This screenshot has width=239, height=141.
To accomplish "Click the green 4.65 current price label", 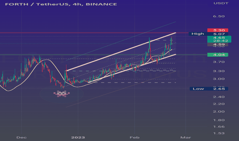I will click(x=219, y=39).
